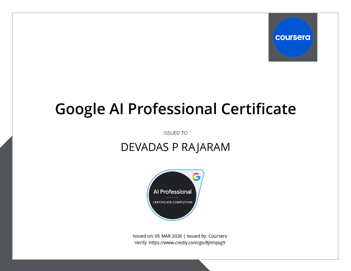
Task: Click the Coursera logo
Action: pos(293,37)
